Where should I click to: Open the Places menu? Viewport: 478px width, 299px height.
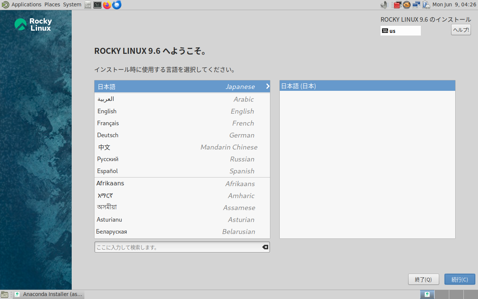(52, 4)
